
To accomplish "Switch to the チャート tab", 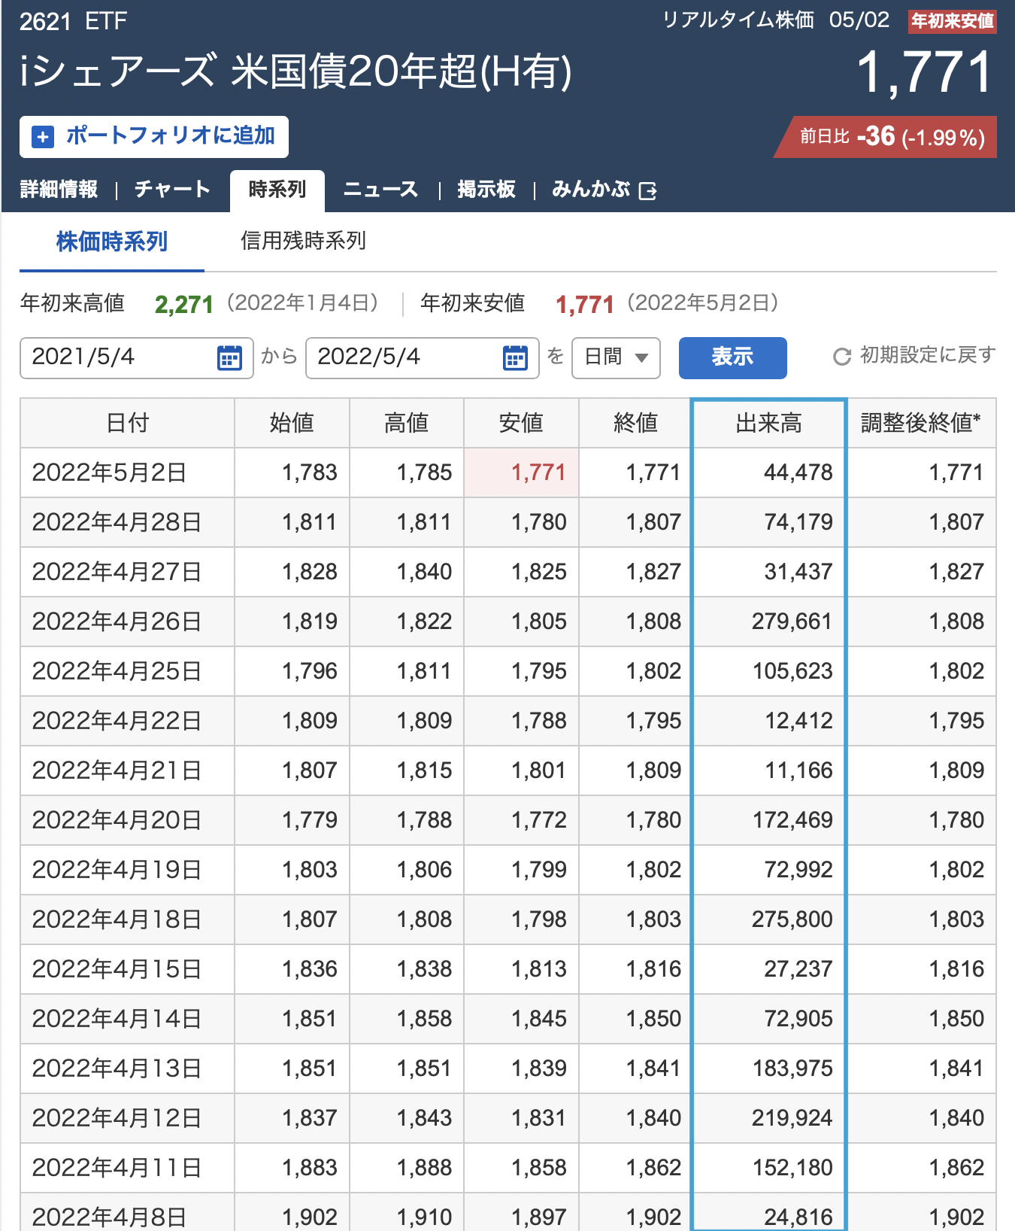I will click(172, 190).
